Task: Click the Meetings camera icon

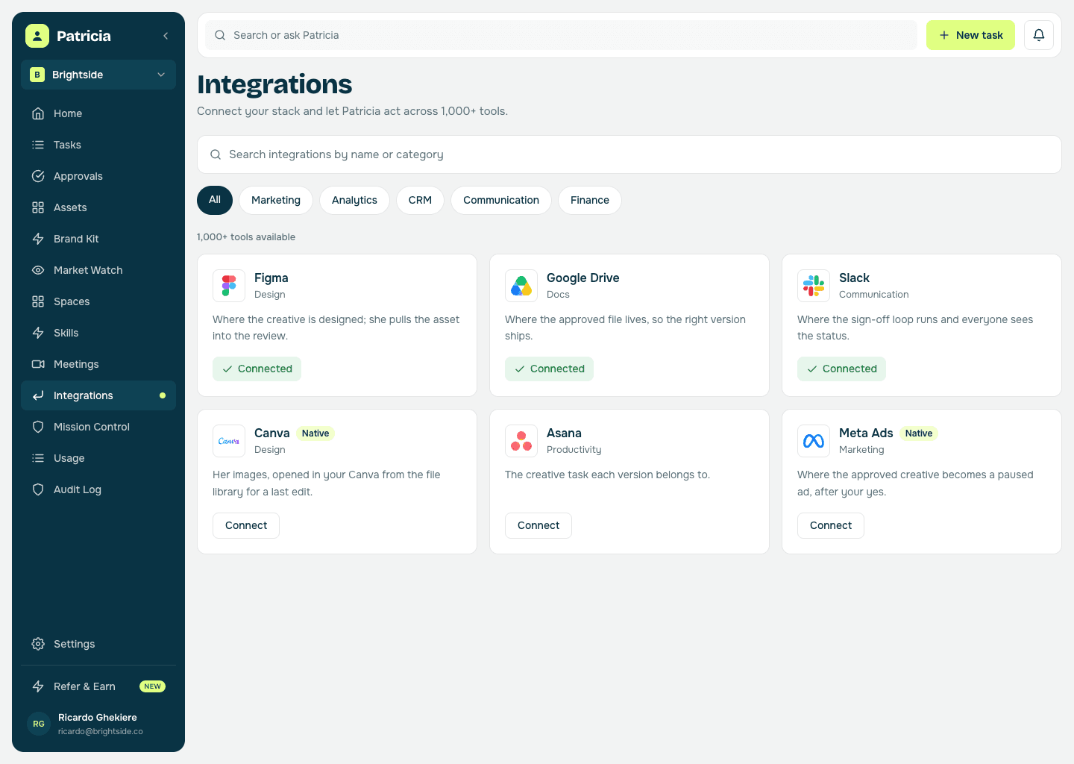Action: click(x=38, y=364)
